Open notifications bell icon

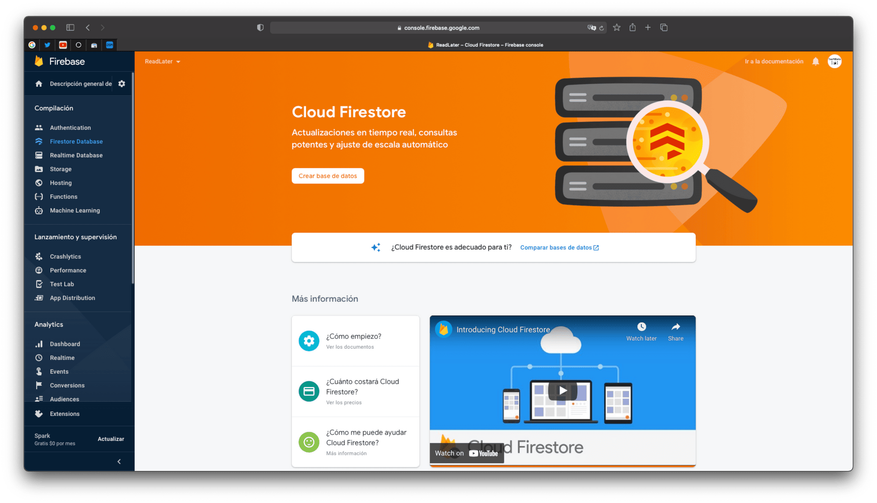click(815, 61)
